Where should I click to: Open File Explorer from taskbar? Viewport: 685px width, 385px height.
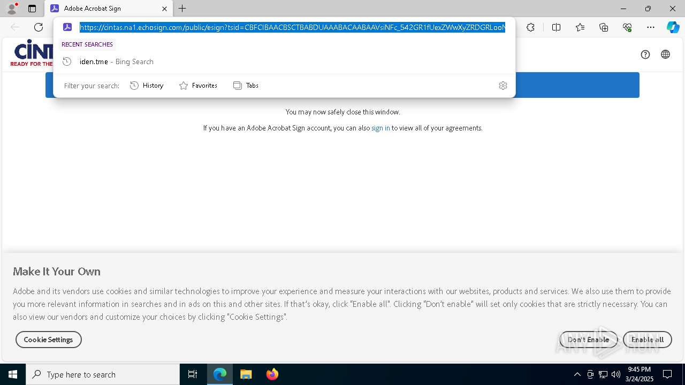(246, 374)
